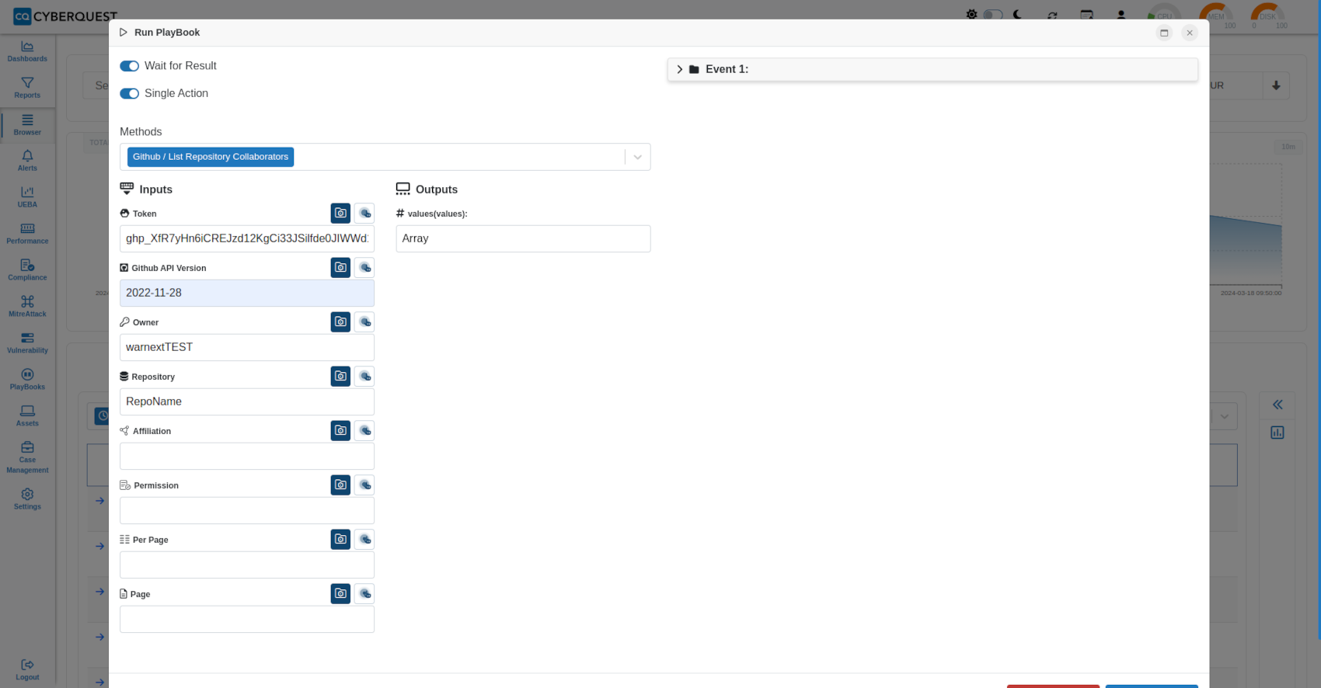Focus the Repository input field

(x=247, y=401)
